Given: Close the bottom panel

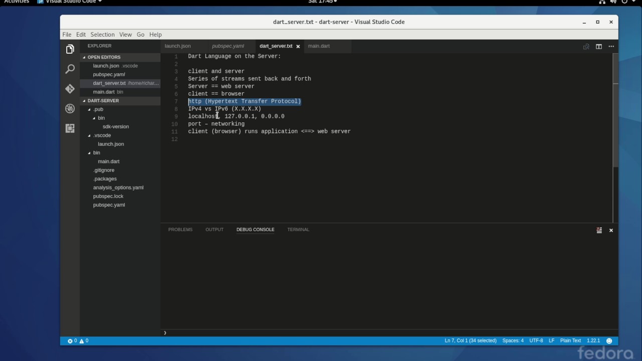Looking at the screenshot, I should [611, 230].
